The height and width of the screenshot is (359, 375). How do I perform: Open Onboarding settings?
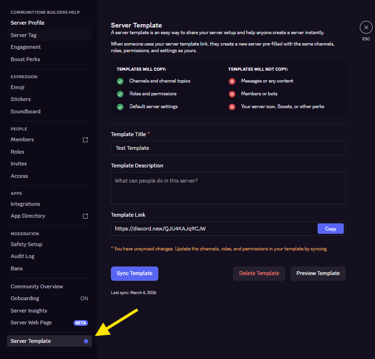tap(49, 298)
